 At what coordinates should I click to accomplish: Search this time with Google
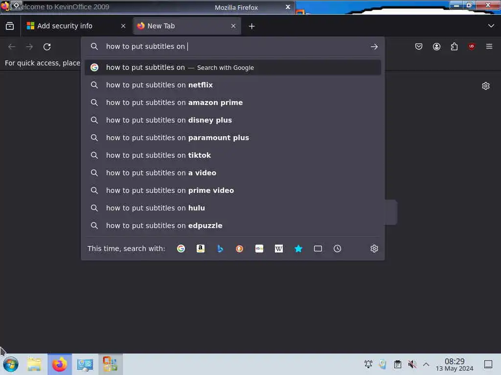[181, 249]
